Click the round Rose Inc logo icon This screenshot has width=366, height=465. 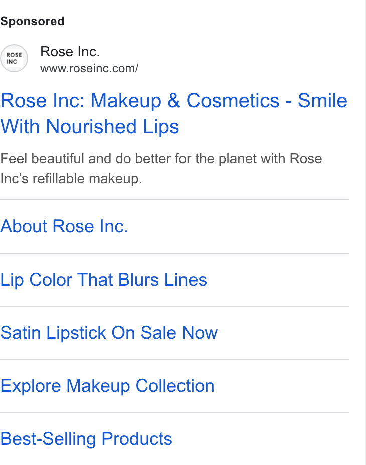(14, 58)
